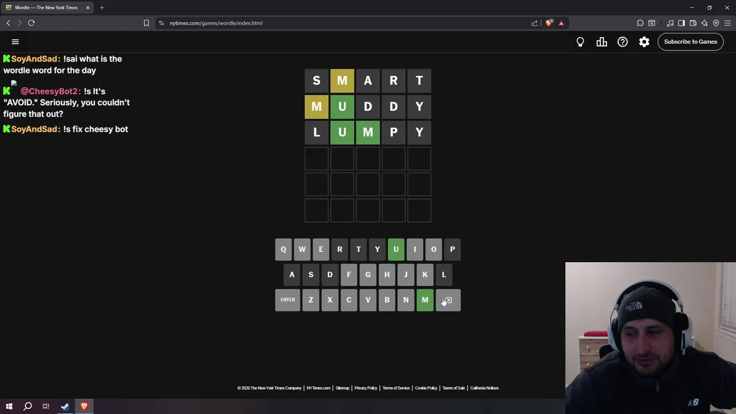
Task: Click the first empty tile in row four
Action: 316,158
